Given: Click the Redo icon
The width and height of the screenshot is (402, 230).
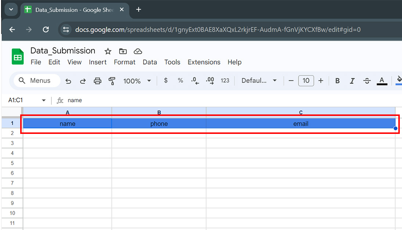Looking at the screenshot, I should (x=83, y=81).
